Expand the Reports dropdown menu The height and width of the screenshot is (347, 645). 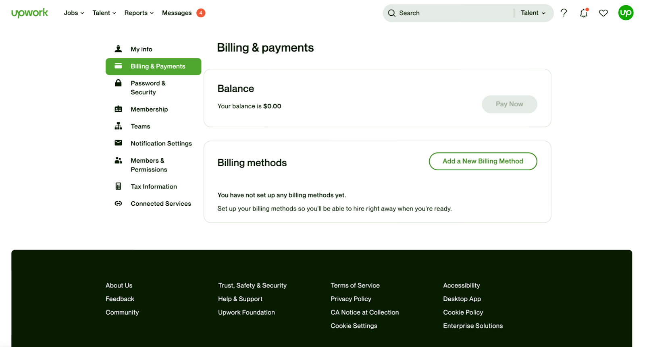coord(139,13)
